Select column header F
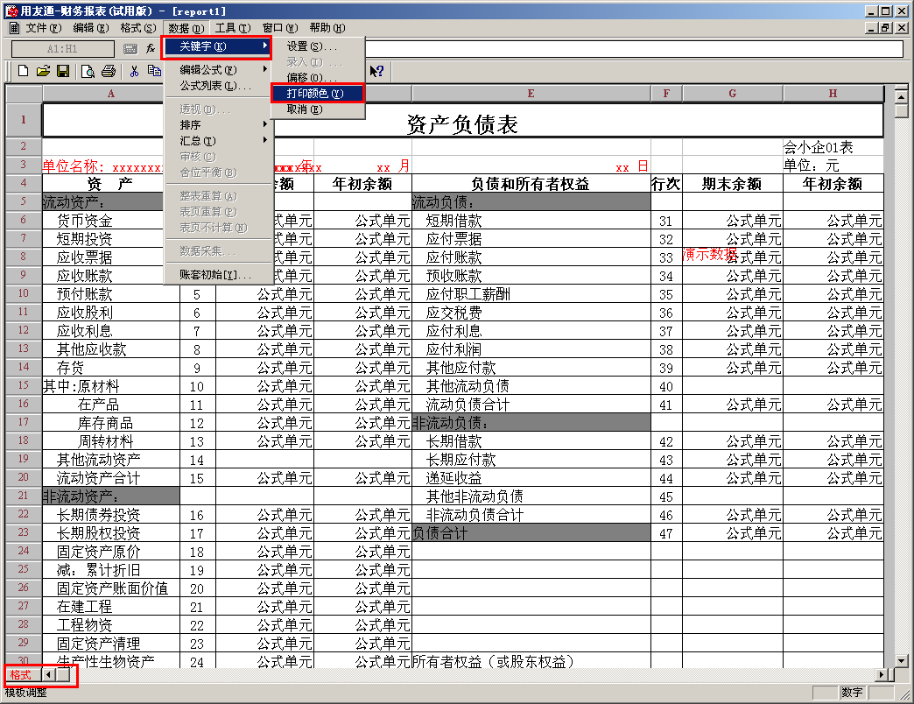This screenshot has width=914, height=704. (x=666, y=93)
